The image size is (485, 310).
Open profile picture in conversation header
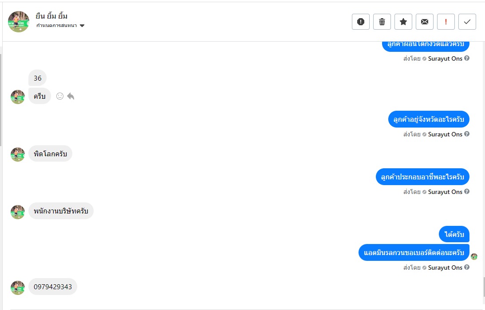pos(19,22)
